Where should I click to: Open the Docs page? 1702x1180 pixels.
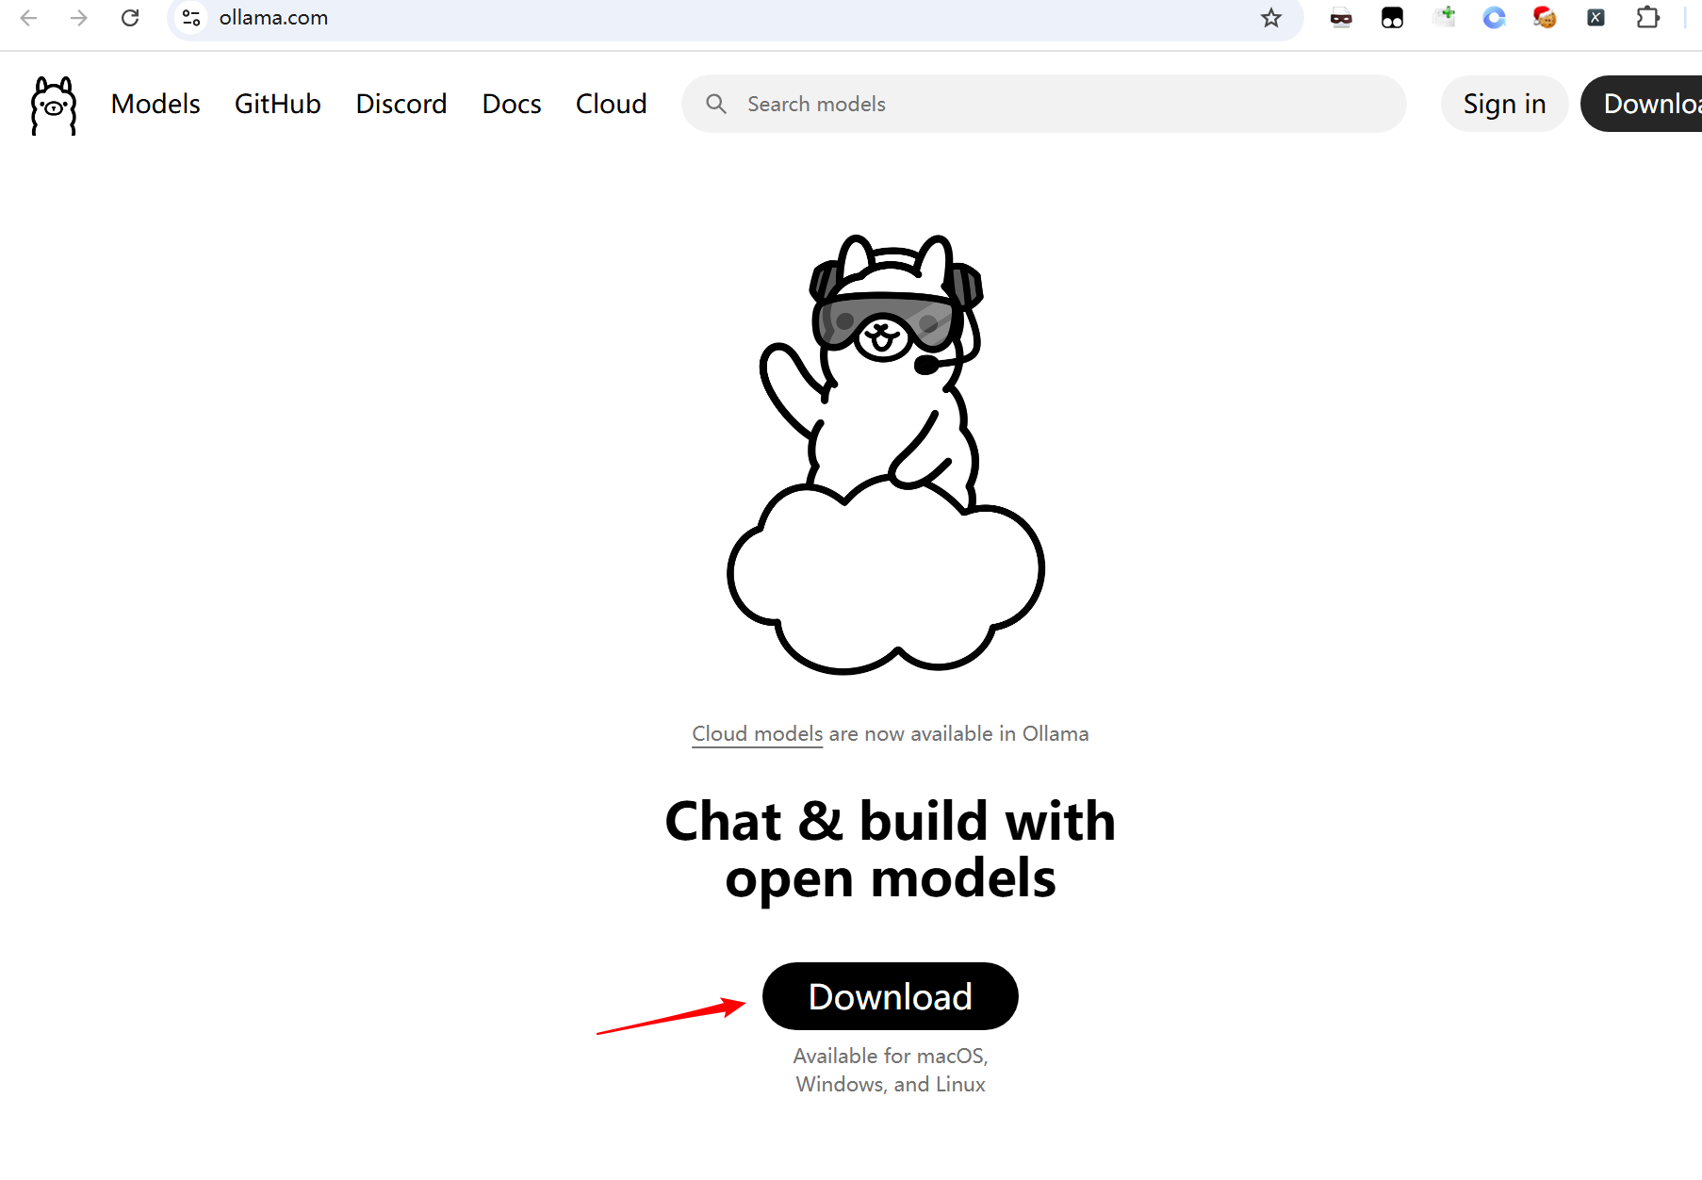[x=511, y=104]
